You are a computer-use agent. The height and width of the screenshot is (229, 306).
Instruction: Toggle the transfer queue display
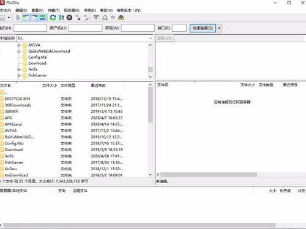point(43,18)
